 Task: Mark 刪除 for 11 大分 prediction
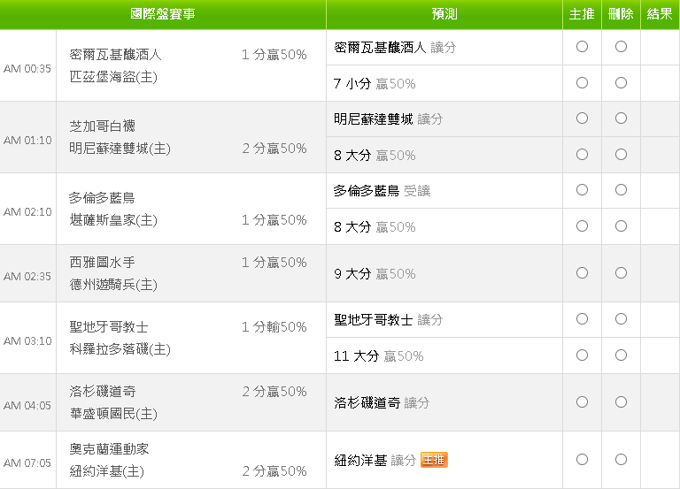click(621, 355)
